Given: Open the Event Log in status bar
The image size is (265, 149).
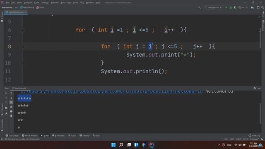Looking at the screenshot, I should pos(254,135).
